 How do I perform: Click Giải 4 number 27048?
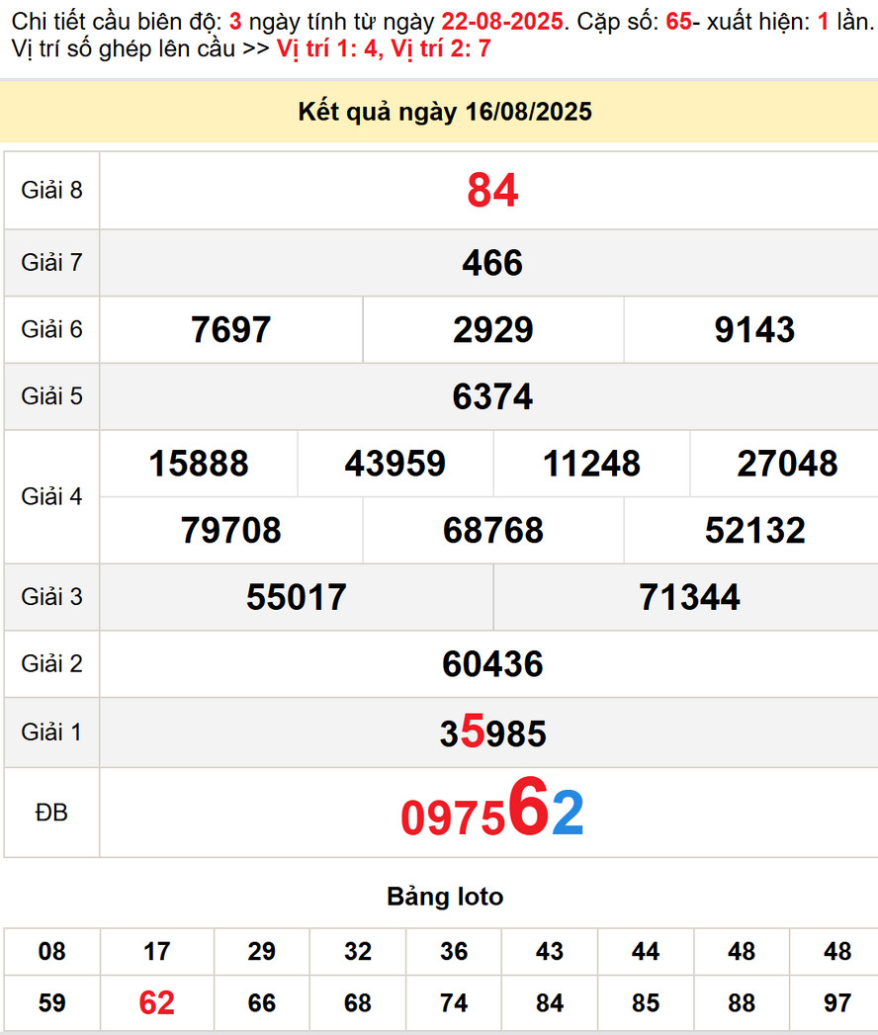(787, 464)
